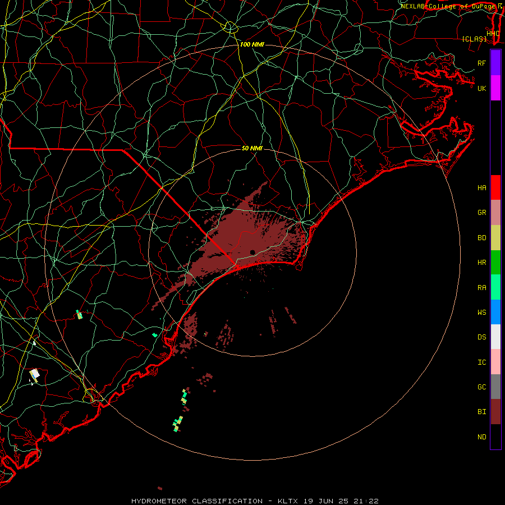Click the NEXLAB-College of DuPage text

448,6
